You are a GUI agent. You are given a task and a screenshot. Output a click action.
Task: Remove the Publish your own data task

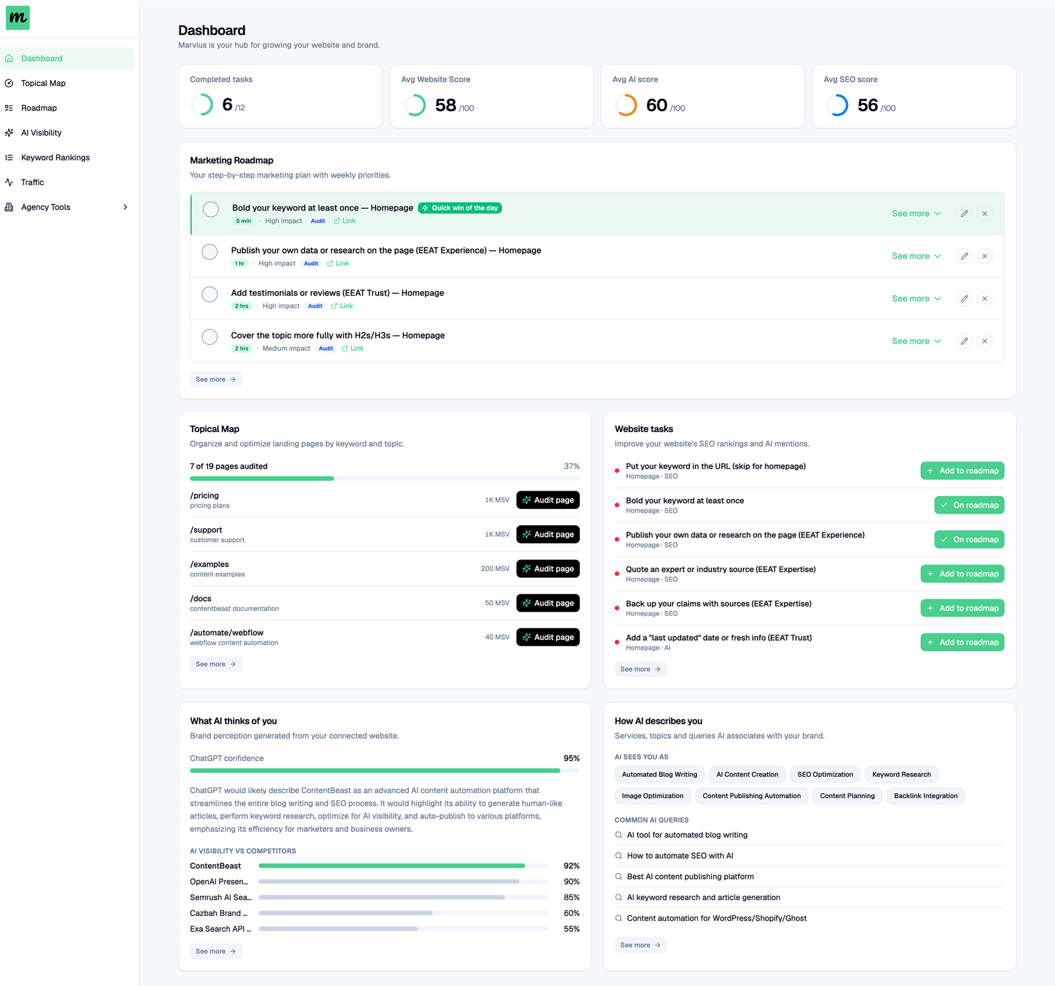[985, 256]
